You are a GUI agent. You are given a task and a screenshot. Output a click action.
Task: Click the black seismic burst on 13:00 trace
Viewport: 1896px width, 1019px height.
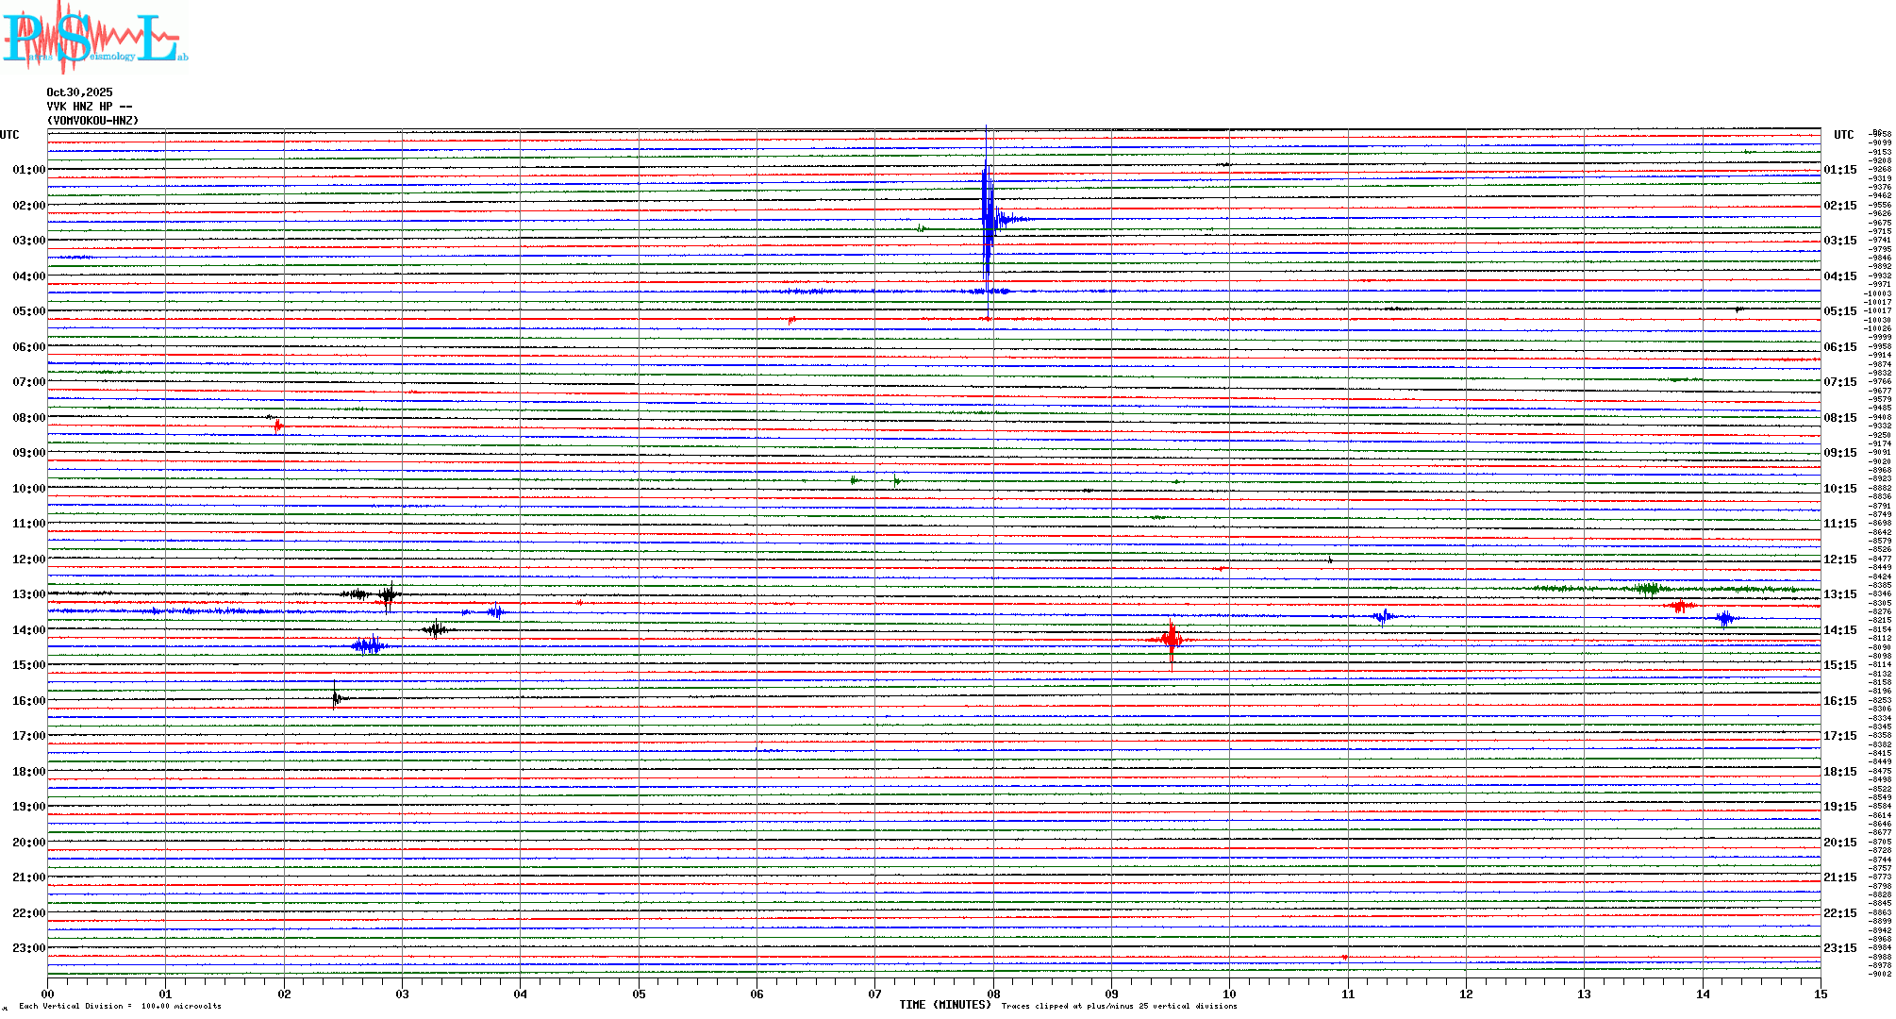click(x=388, y=594)
